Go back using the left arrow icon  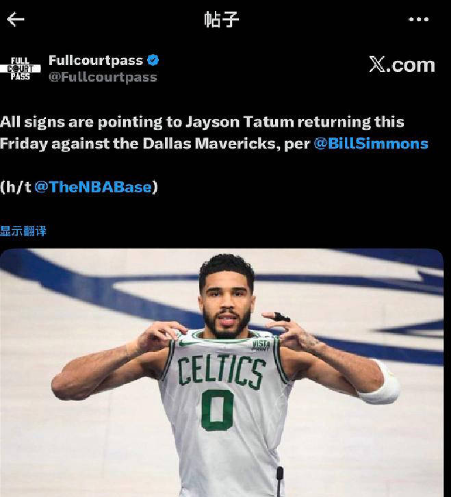[15, 19]
